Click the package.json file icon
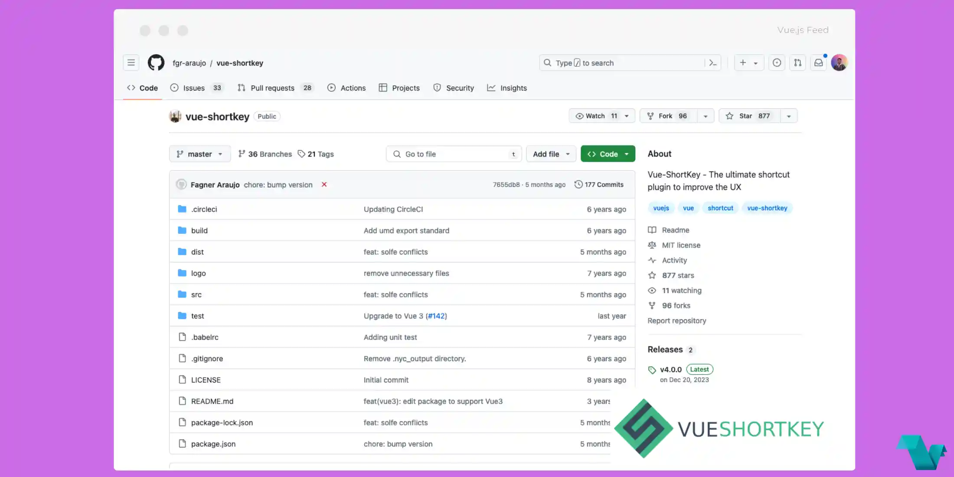The height and width of the screenshot is (477, 954). click(x=182, y=444)
